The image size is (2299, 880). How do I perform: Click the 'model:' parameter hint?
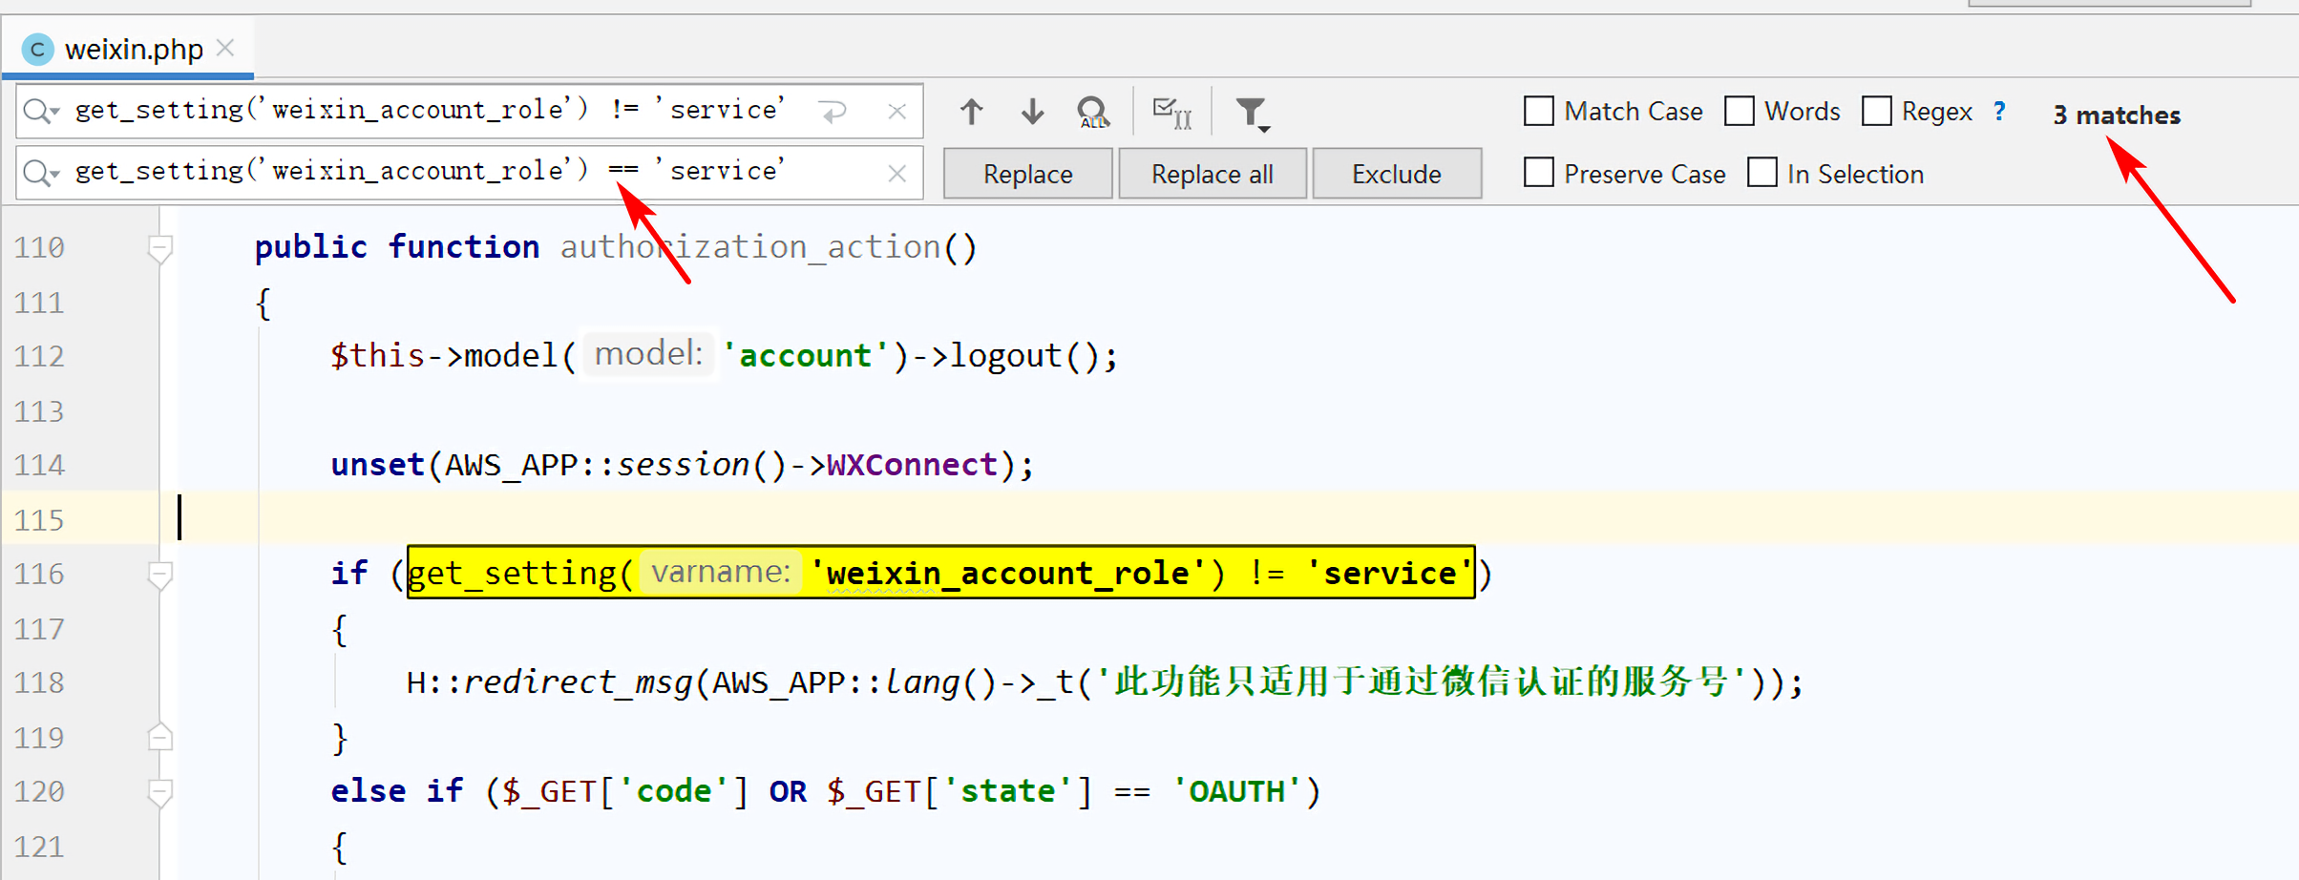click(648, 354)
